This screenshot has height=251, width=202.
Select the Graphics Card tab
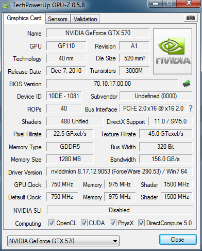[24, 18]
